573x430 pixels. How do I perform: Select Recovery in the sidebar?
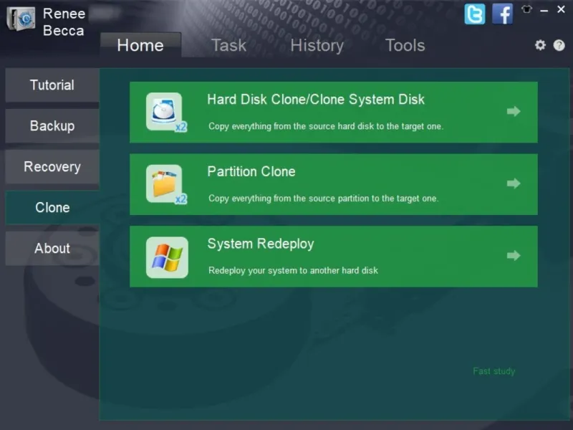pyautogui.click(x=52, y=167)
